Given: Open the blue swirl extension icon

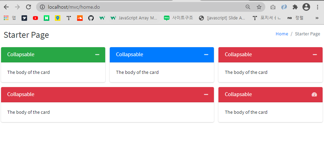Looking at the screenshot, I should pyautogui.click(x=284, y=7).
